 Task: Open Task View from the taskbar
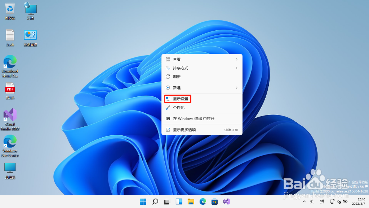[167, 201]
